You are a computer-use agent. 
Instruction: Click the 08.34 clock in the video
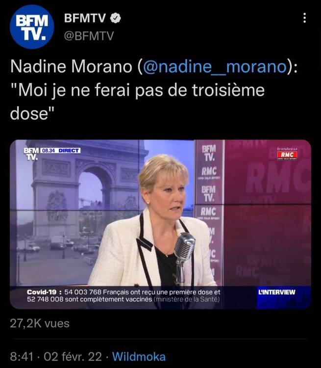coord(49,151)
